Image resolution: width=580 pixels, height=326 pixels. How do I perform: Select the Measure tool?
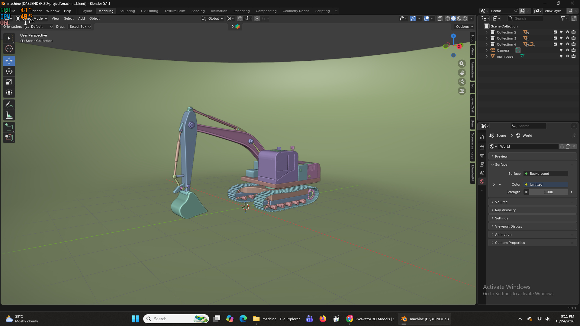(9, 115)
